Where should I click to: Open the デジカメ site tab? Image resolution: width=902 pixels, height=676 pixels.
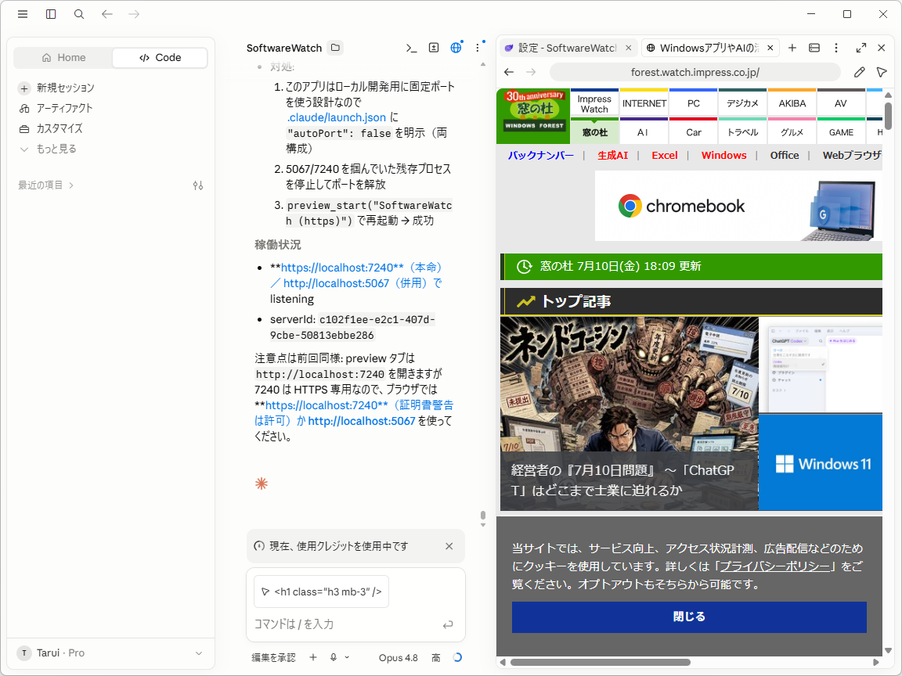[742, 103]
